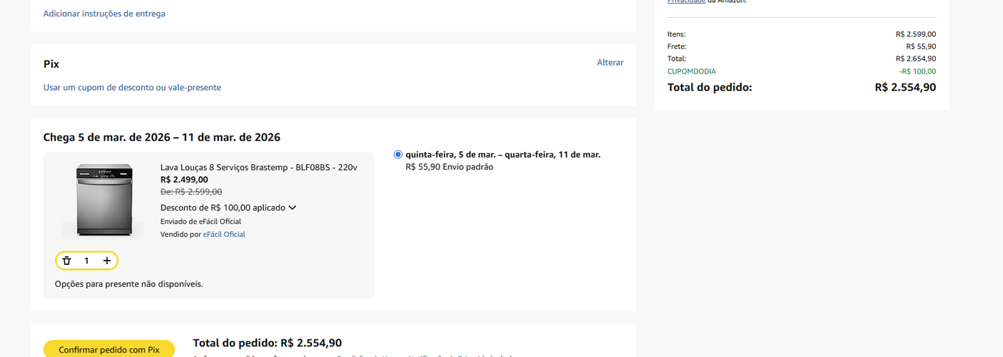Click the 'Itens:' label in order summary

(676, 34)
